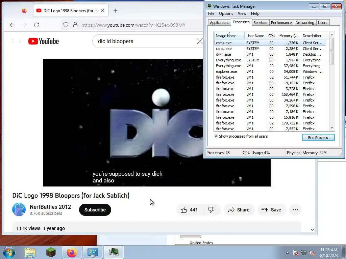Image resolution: width=346 pixels, height=259 pixels.
Task: Click the site padlock icon
Action: pos(75,25)
